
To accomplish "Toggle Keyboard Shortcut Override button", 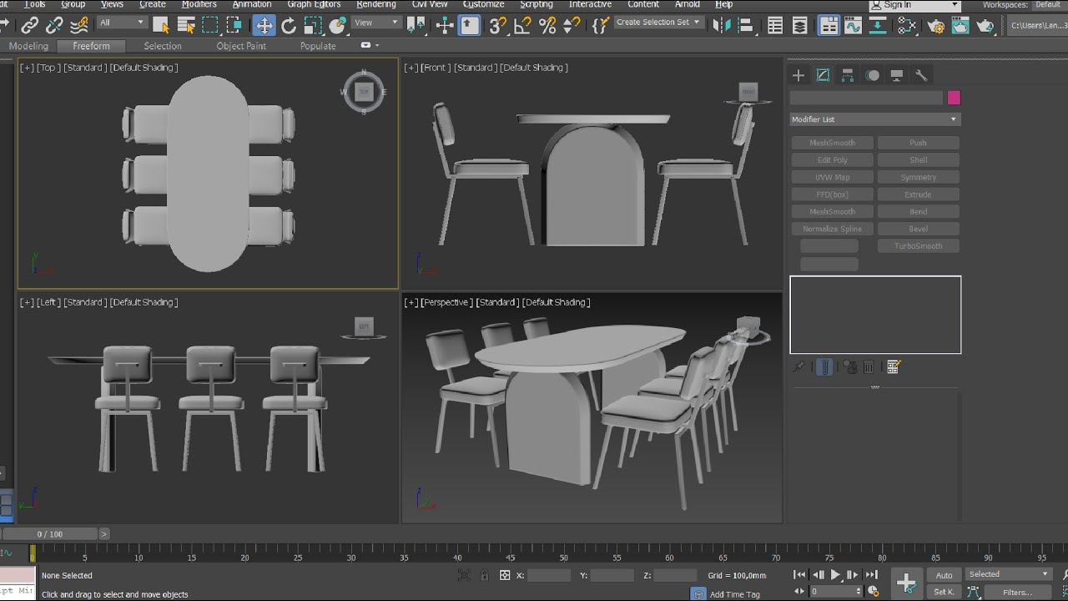I will (470, 26).
